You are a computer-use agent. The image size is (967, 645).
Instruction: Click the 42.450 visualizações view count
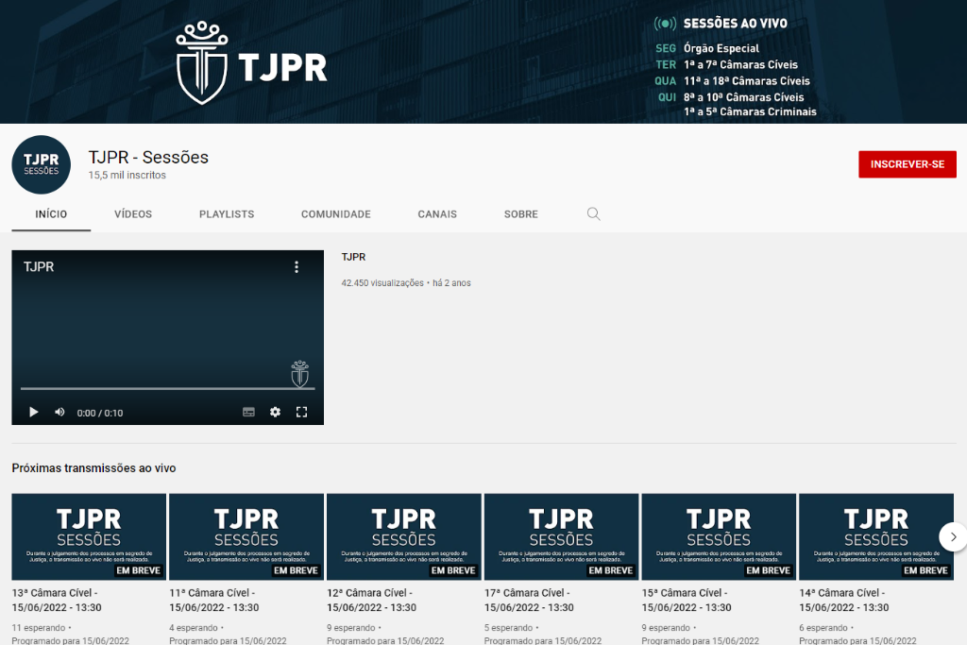(x=382, y=283)
